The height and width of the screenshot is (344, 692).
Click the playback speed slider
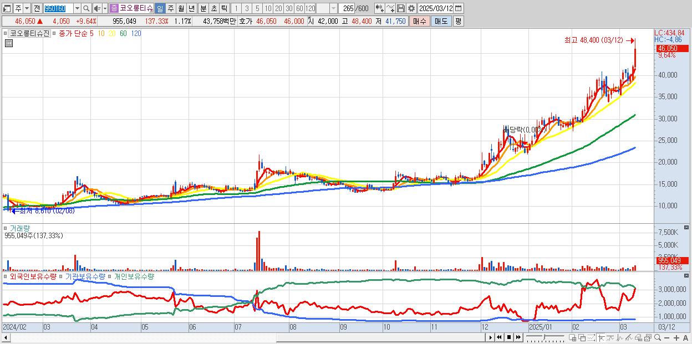click(x=546, y=337)
